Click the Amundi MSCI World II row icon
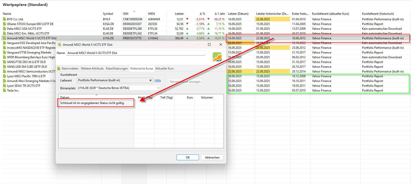411x184 pixels. pos(4,38)
